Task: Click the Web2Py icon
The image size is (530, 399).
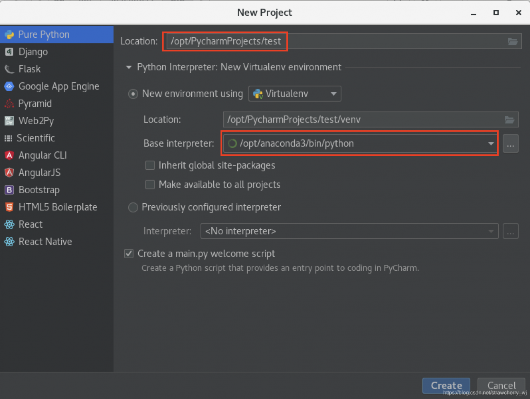Action: (9, 121)
